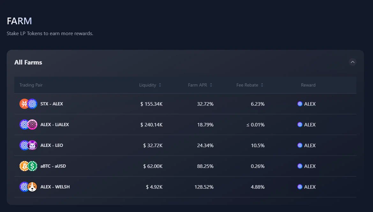Click blue ALEX icon in ALEX - LEO row
Screen dimensions: 373x212
click(x=24, y=145)
